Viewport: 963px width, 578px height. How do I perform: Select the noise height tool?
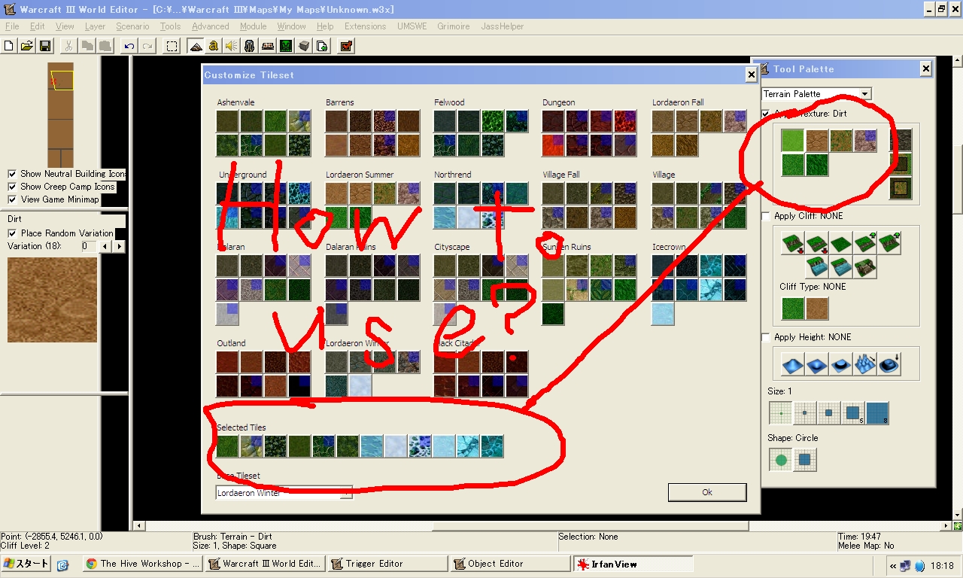pos(865,365)
